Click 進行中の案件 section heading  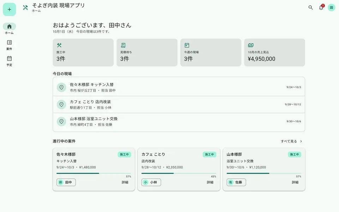coord(64,141)
